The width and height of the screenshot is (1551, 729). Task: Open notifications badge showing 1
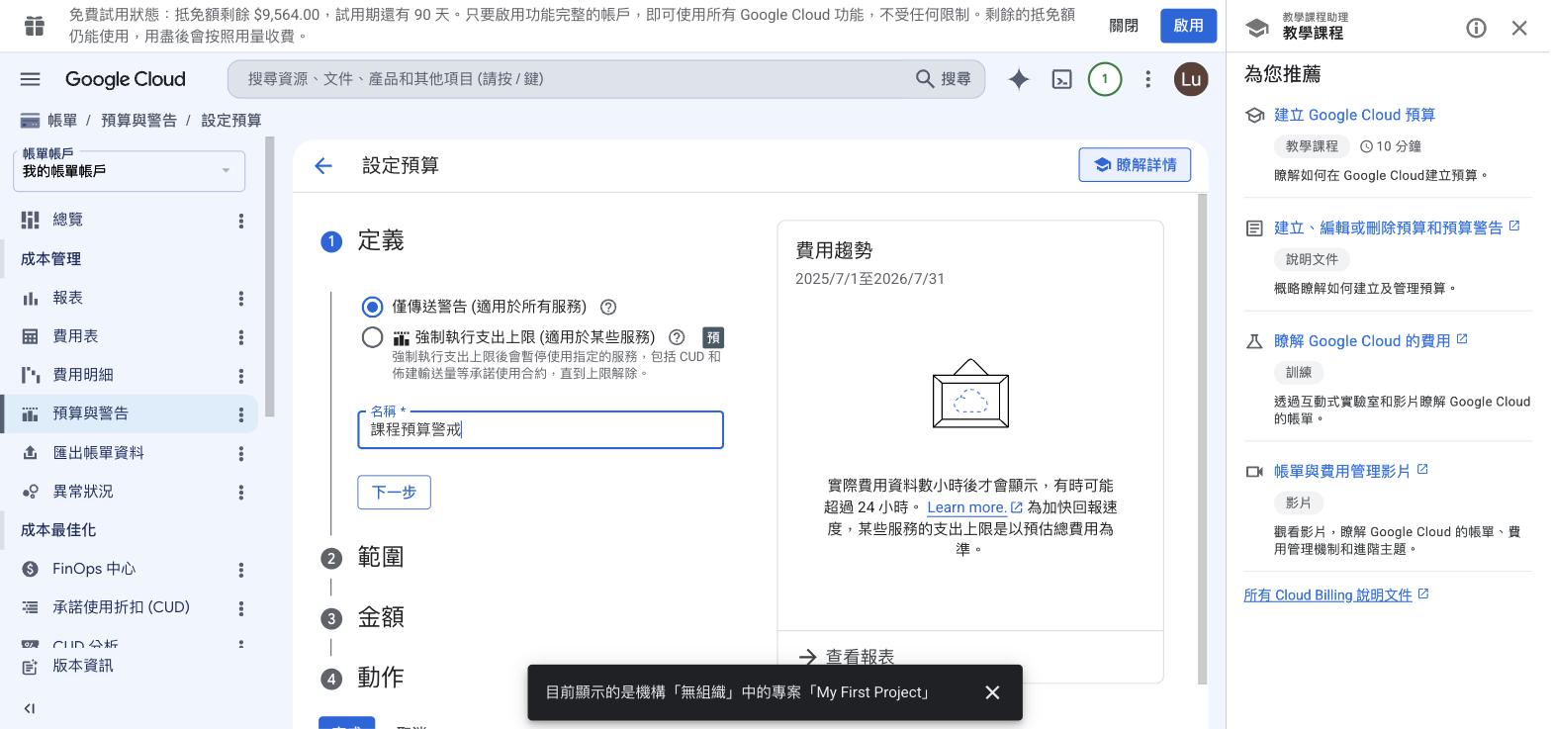(1105, 79)
